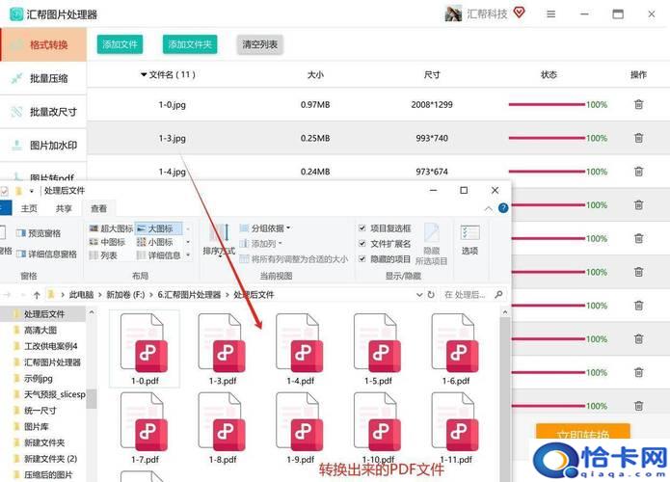The width and height of the screenshot is (670, 482).
Task: Select the 1-3.jpg file name cell
Action: (x=173, y=138)
